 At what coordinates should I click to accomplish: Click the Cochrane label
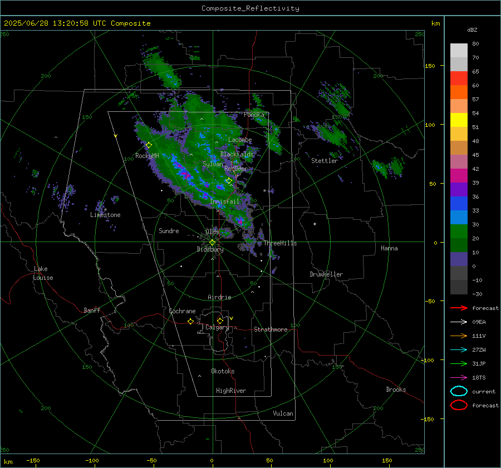182,311
